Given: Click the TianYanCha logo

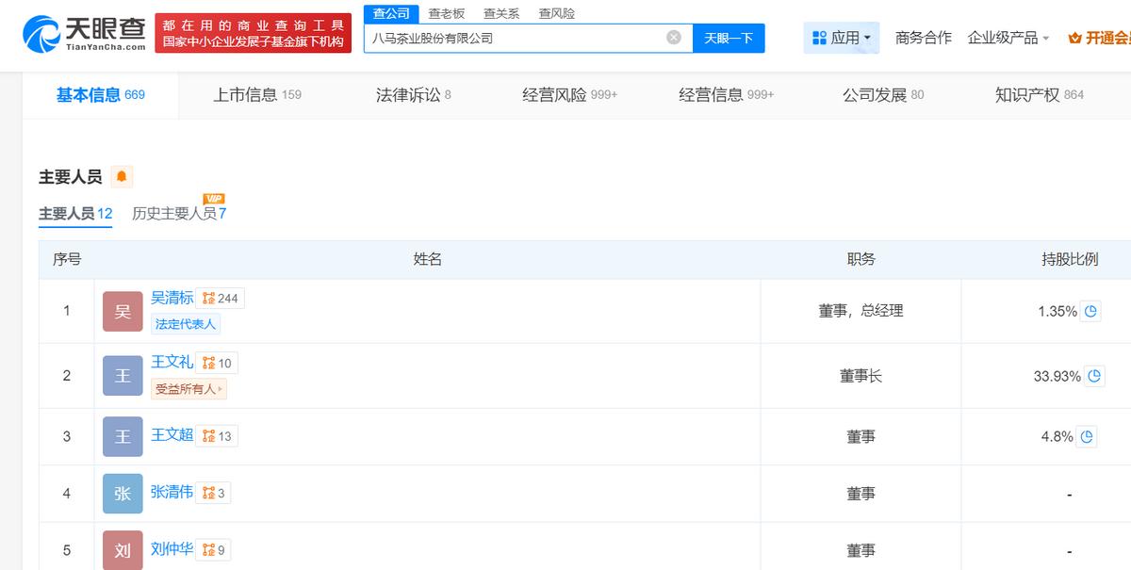Looking at the screenshot, I should click(85, 34).
